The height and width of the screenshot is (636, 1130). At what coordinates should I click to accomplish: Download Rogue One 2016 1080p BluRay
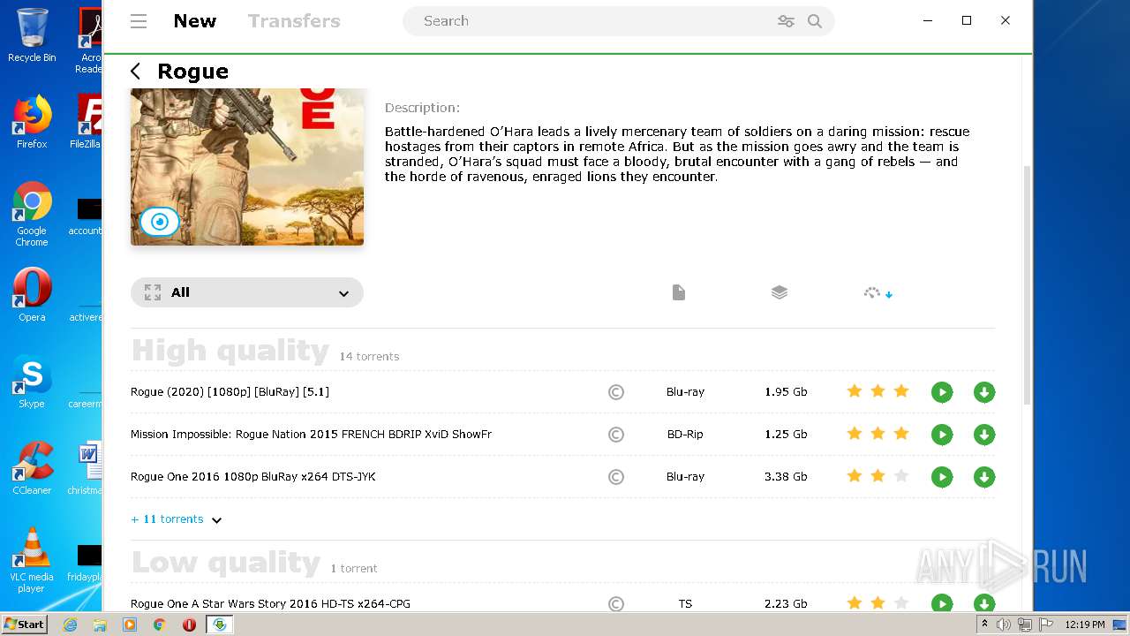coord(984,477)
